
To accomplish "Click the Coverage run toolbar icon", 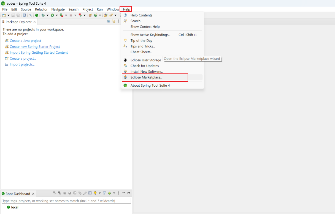I will point(61,15).
